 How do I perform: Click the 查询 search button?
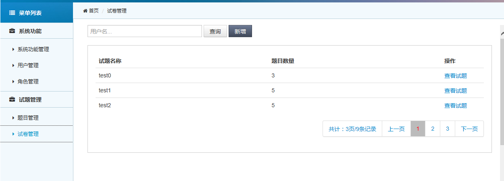(215, 31)
